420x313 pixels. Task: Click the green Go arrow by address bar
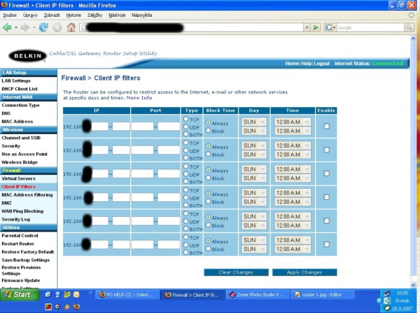pyautogui.click(x=315, y=28)
